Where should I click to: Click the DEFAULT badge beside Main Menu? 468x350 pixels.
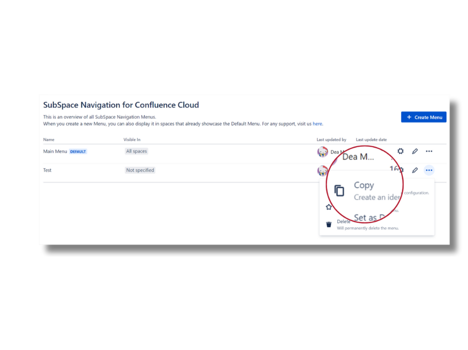click(78, 152)
